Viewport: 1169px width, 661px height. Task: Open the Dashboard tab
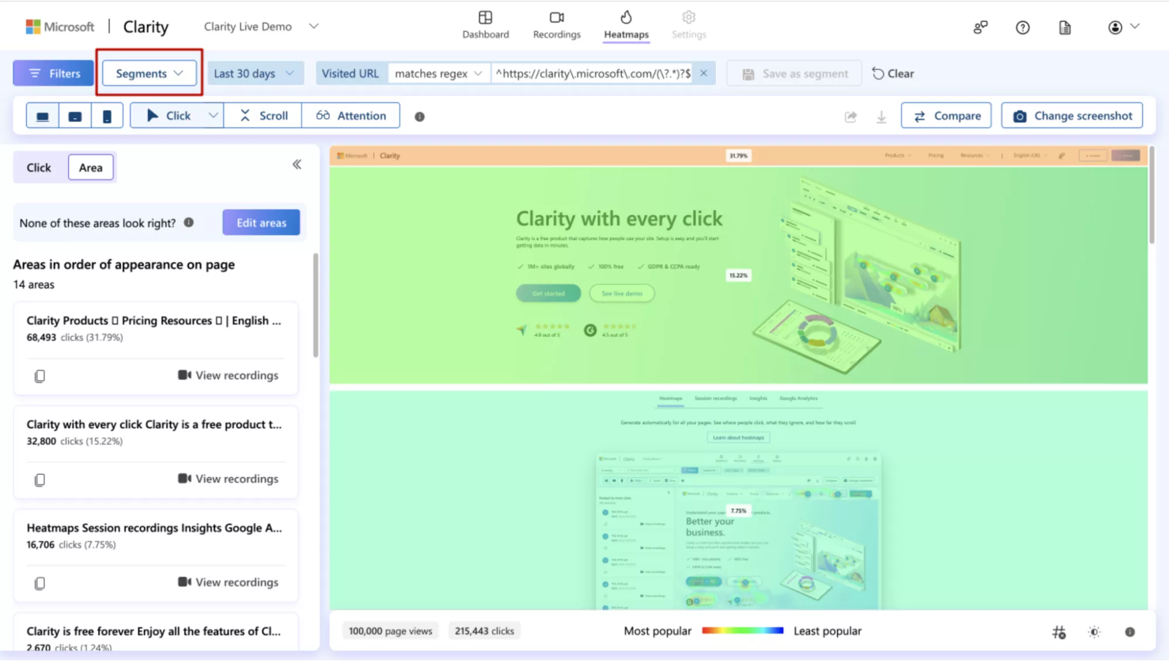485,25
